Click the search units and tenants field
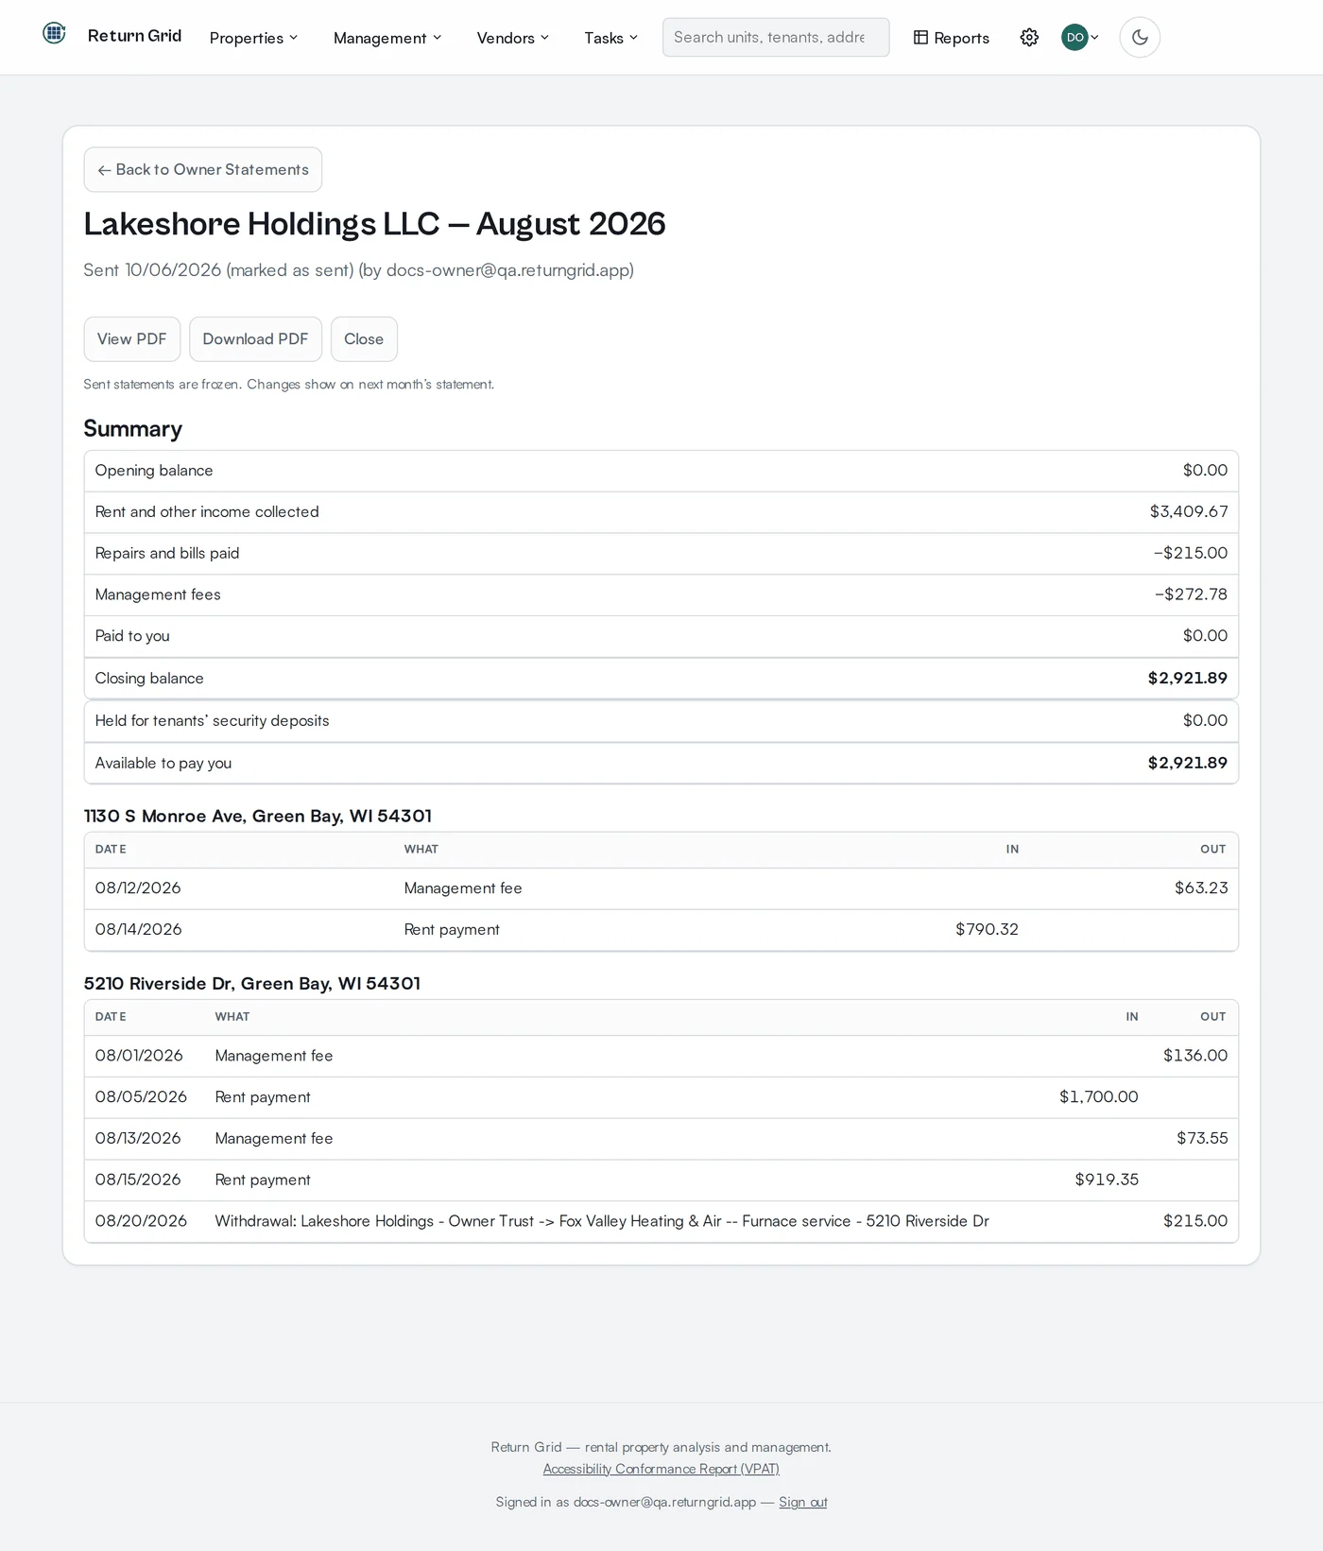This screenshot has height=1551, width=1323. click(x=776, y=38)
